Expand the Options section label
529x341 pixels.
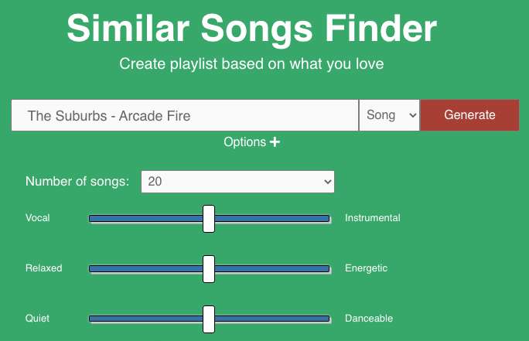pyautogui.click(x=244, y=142)
